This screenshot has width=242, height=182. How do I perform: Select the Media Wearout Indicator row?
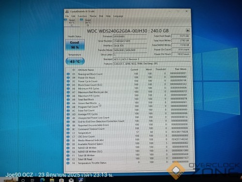[x=127, y=140]
